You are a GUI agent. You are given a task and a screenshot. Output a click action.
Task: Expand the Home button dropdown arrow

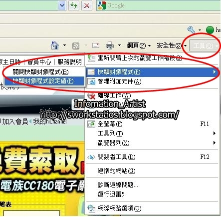tap(64, 45)
